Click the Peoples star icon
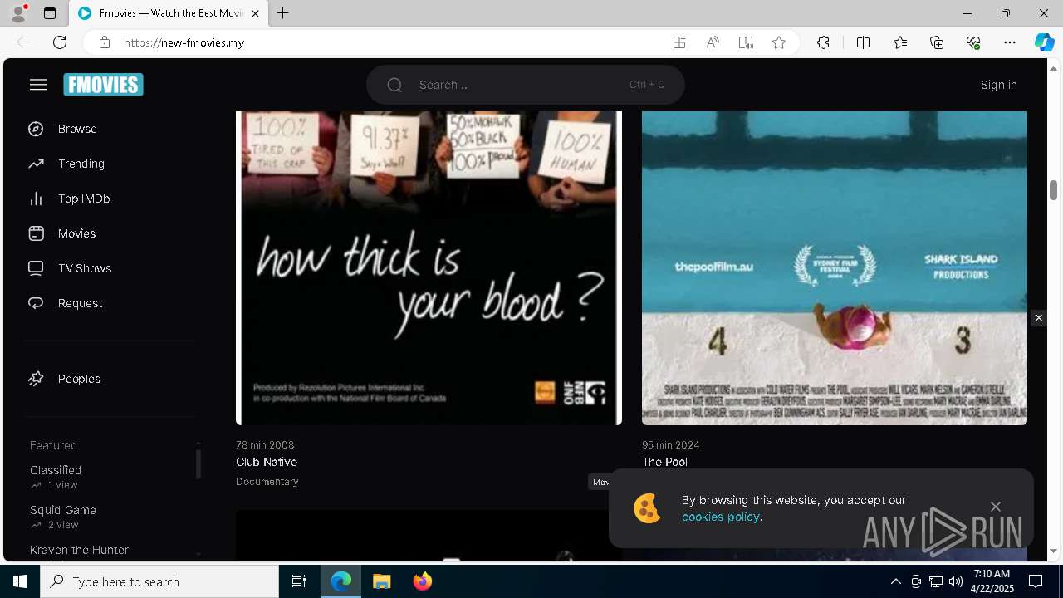Image resolution: width=1063 pixels, height=598 pixels. point(36,379)
